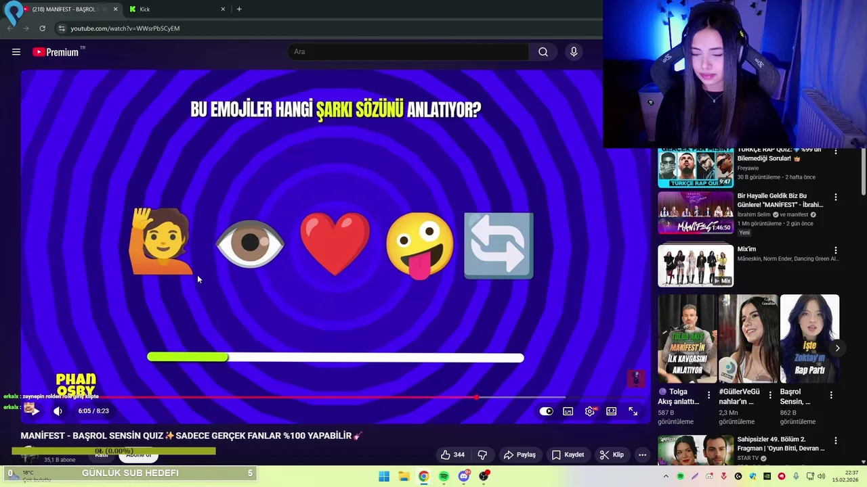Open File Explorer from taskbar

[404, 476]
